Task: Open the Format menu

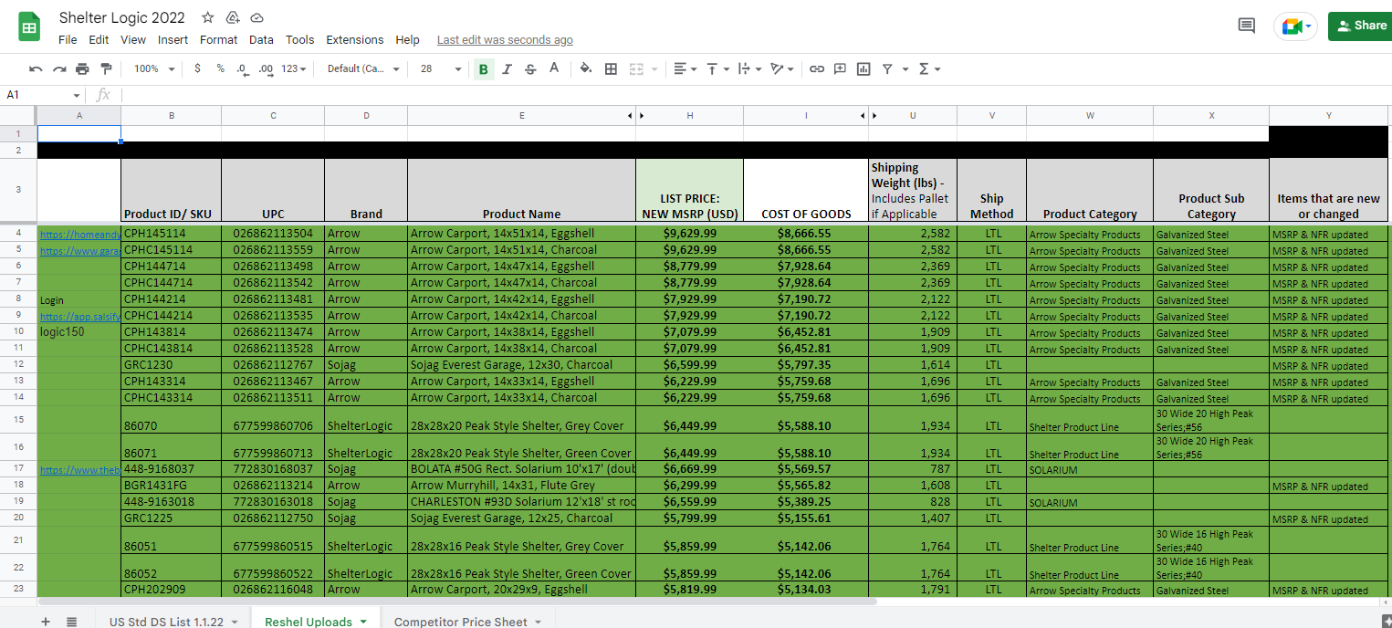Action: tap(218, 39)
